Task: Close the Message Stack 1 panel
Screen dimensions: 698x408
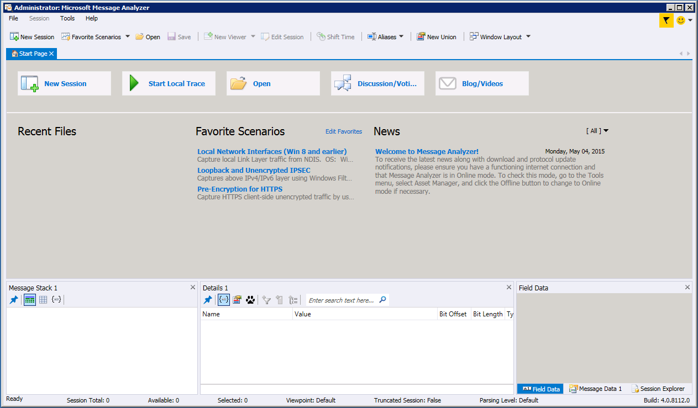Action: (x=193, y=287)
